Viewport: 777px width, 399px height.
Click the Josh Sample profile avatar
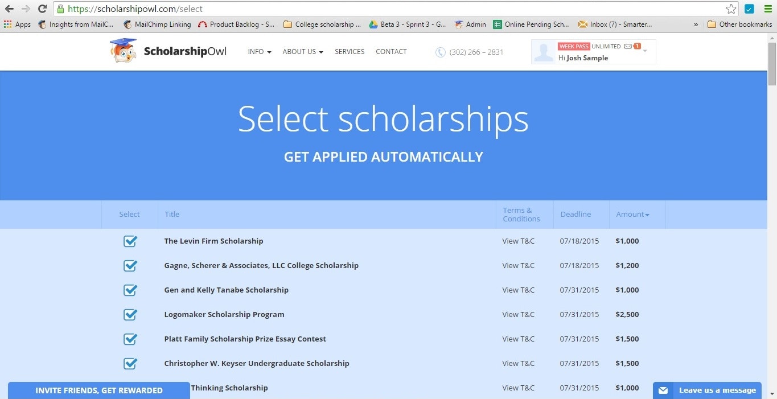542,52
